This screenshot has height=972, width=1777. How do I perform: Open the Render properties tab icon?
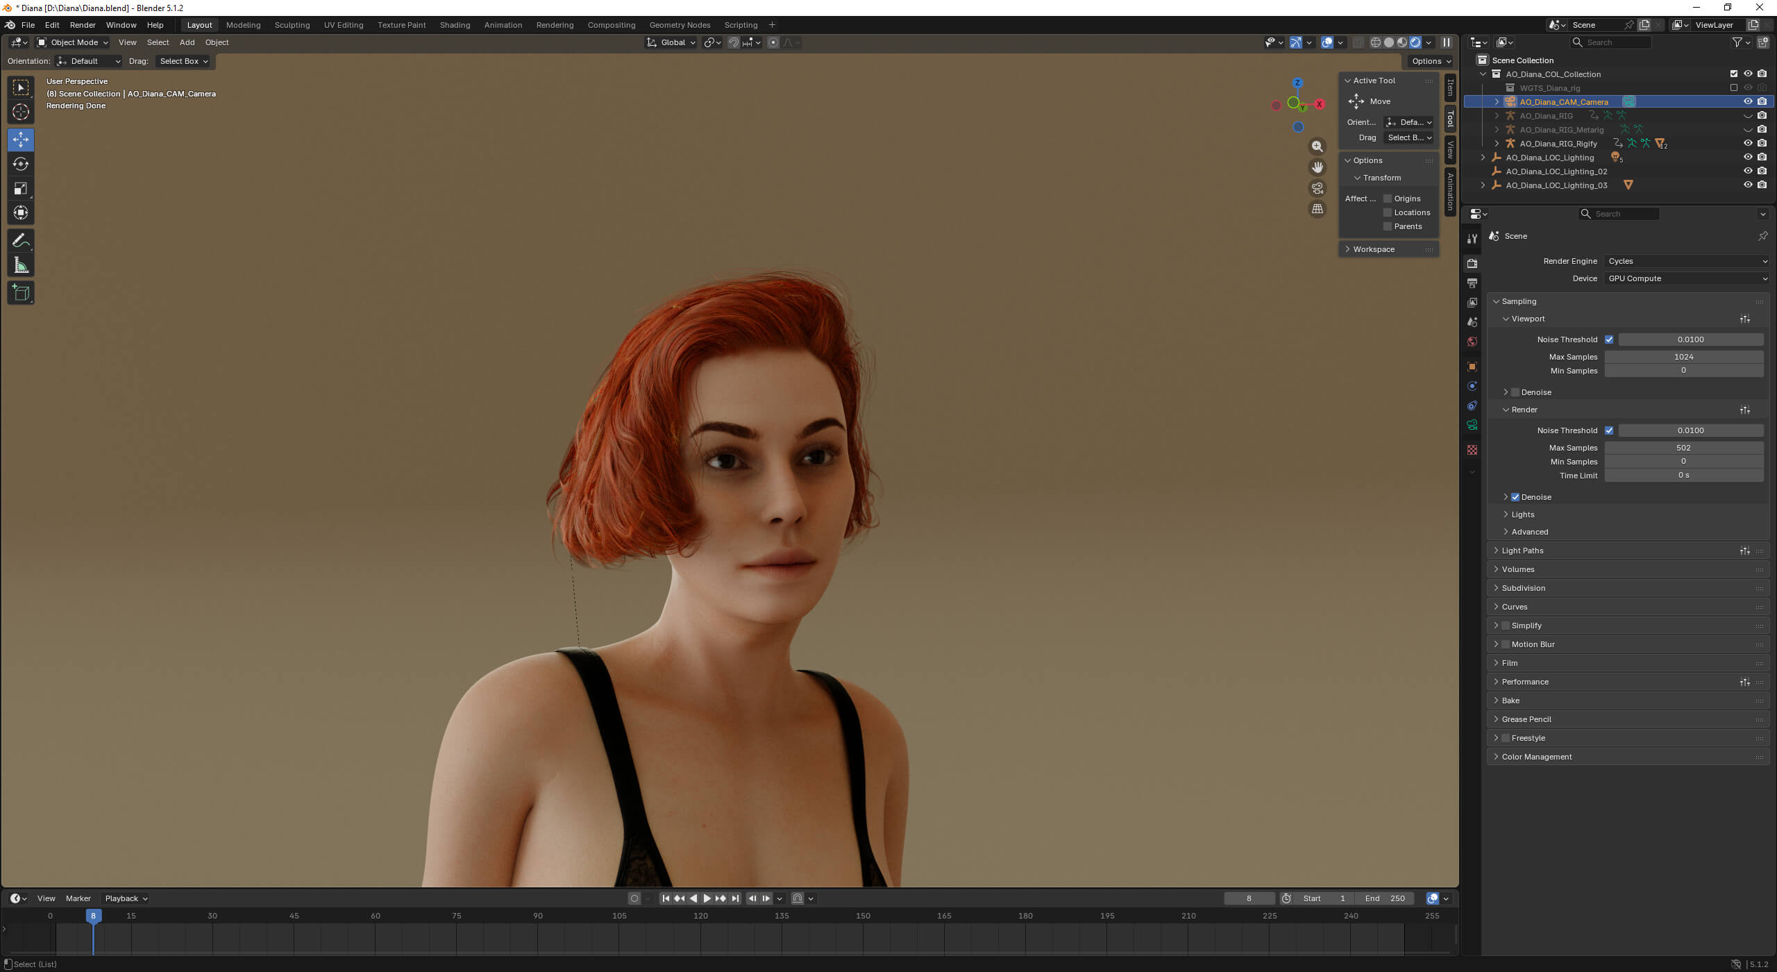[x=1472, y=264]
